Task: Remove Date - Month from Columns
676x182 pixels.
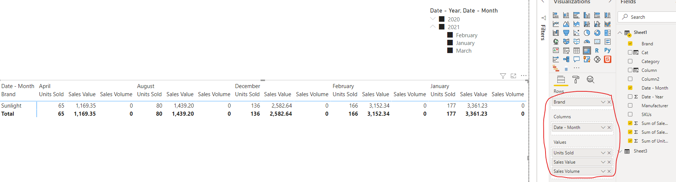Action: pos(609,127)
